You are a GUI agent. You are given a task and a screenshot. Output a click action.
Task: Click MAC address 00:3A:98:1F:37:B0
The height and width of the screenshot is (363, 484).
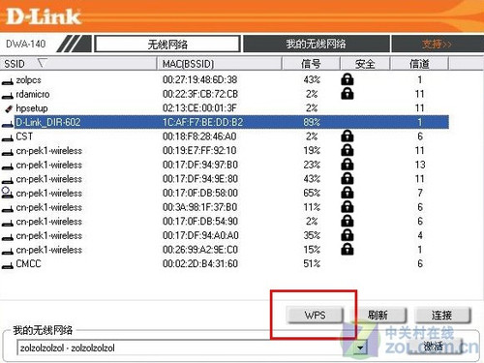(x=199, y=207)
